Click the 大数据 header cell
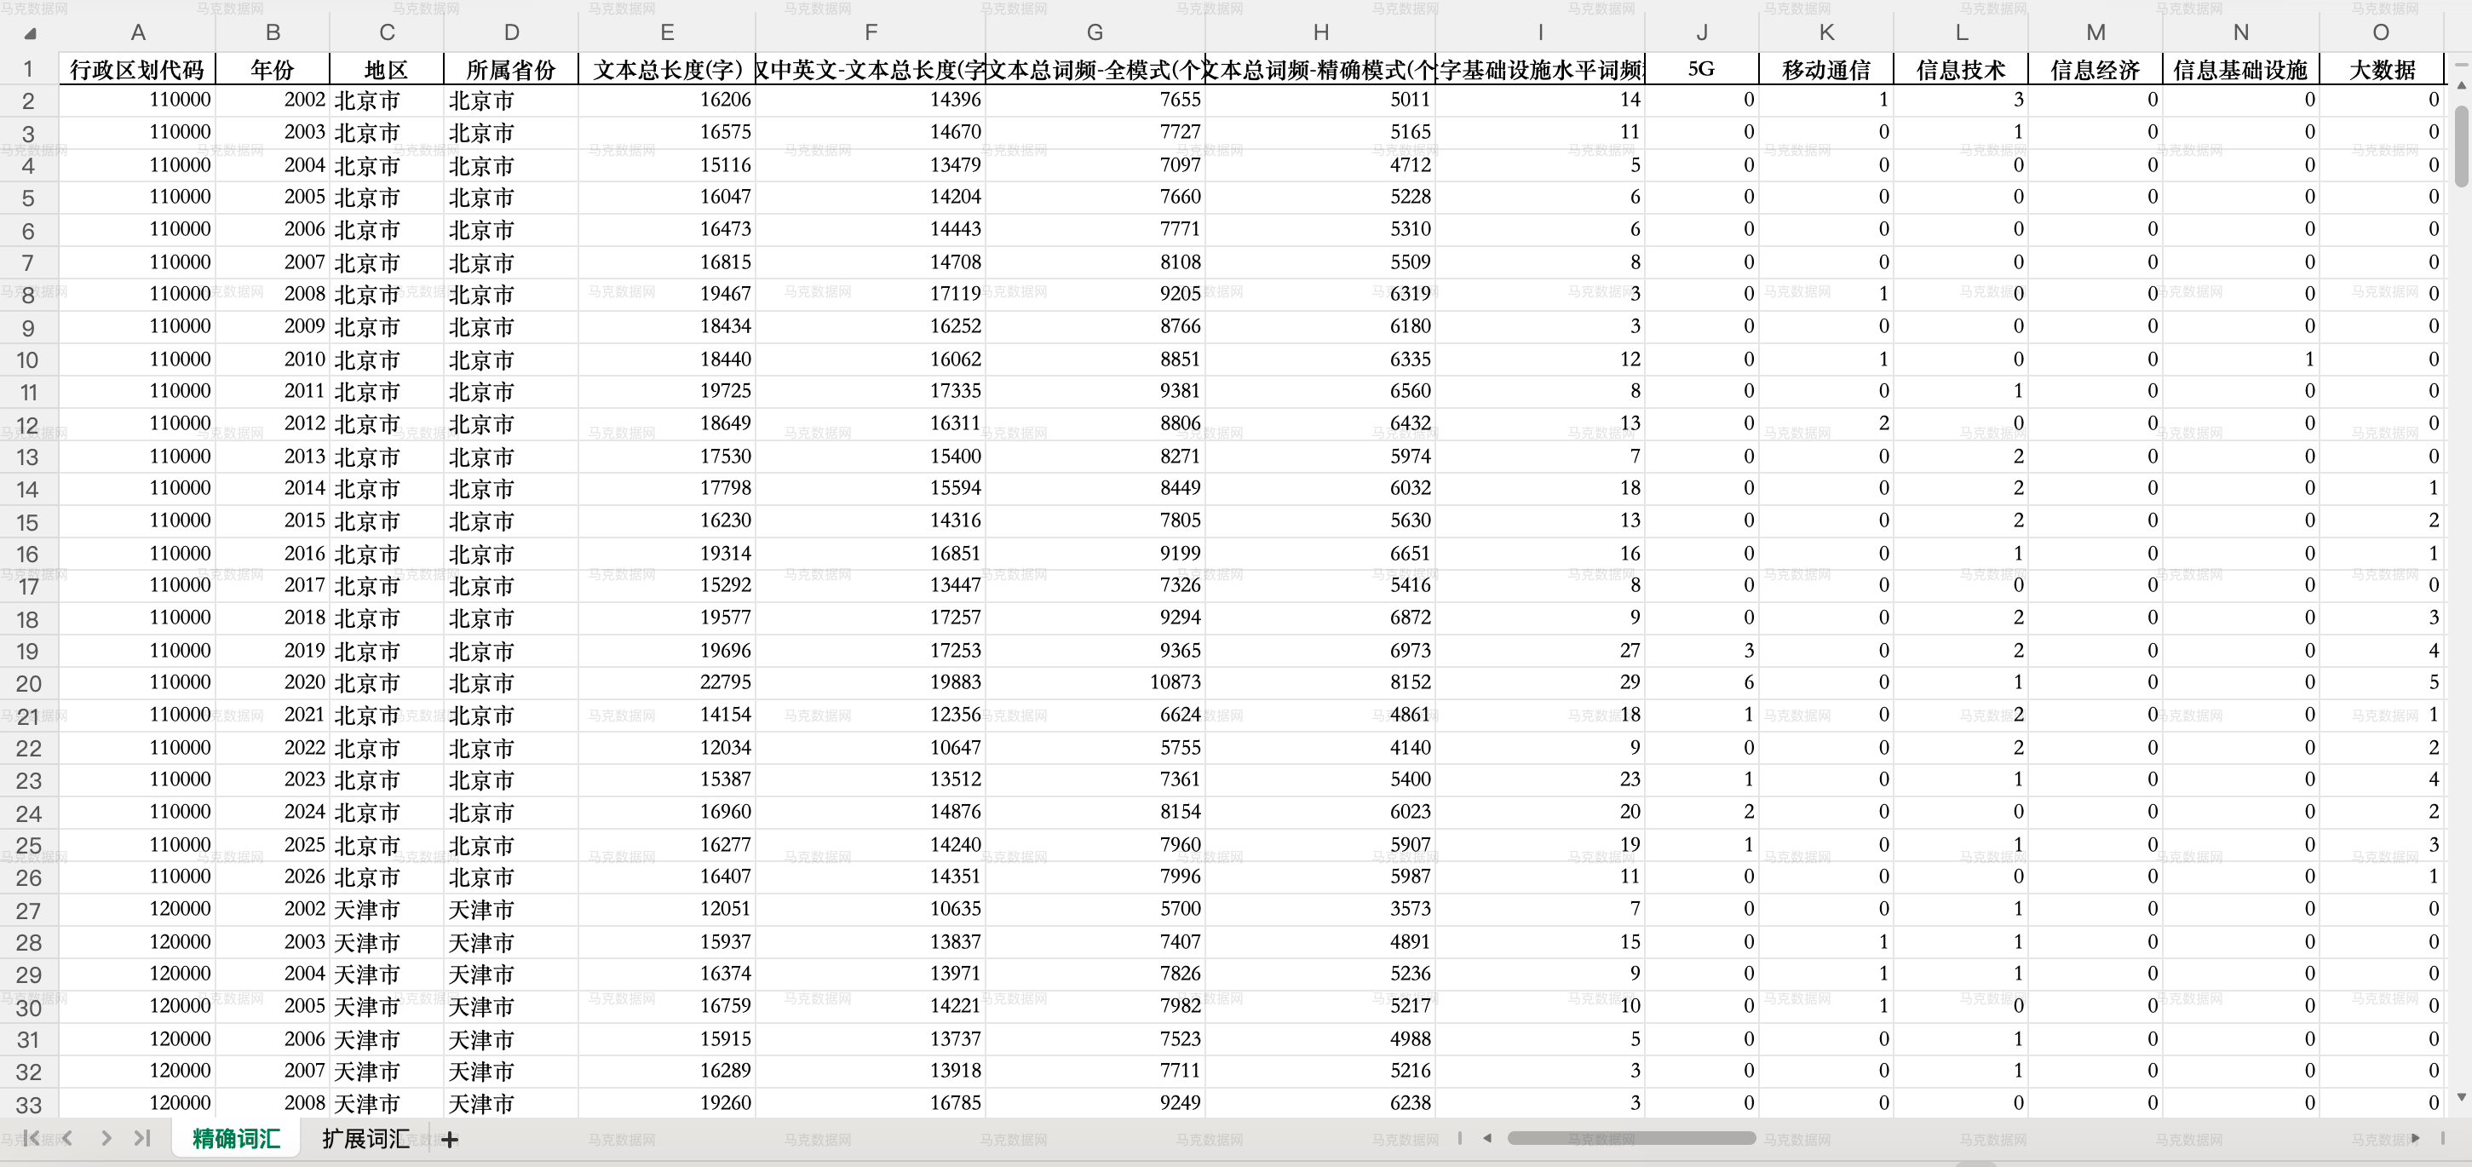This screenshot has height=1167, width=2472. (x=2382, y=69)
